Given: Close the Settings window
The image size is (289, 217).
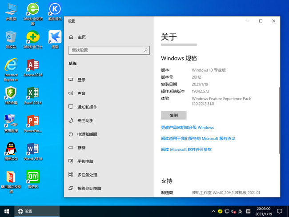Looking at the screenshot, I should 274,21.
